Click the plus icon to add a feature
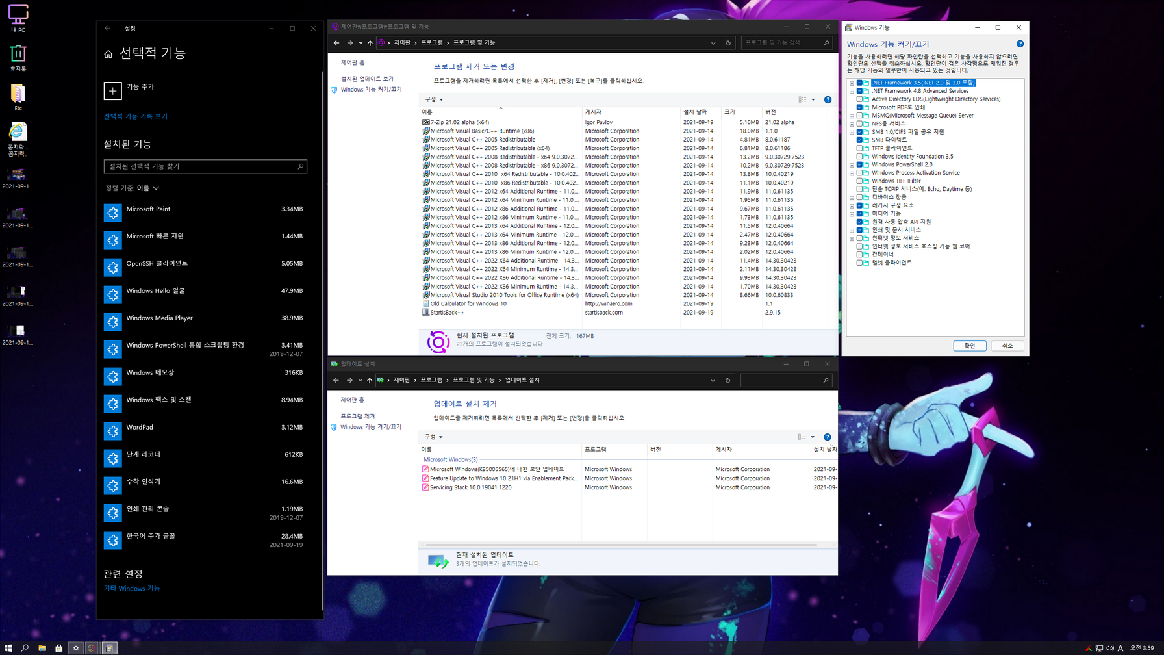 (x=112, y=91)
